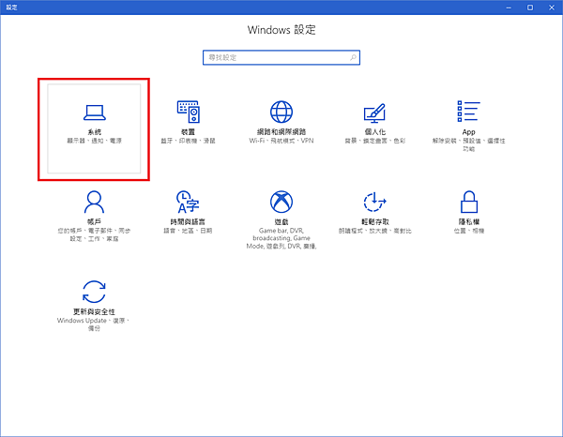Open the Privacy padlock icon

[x=469, y=202]
